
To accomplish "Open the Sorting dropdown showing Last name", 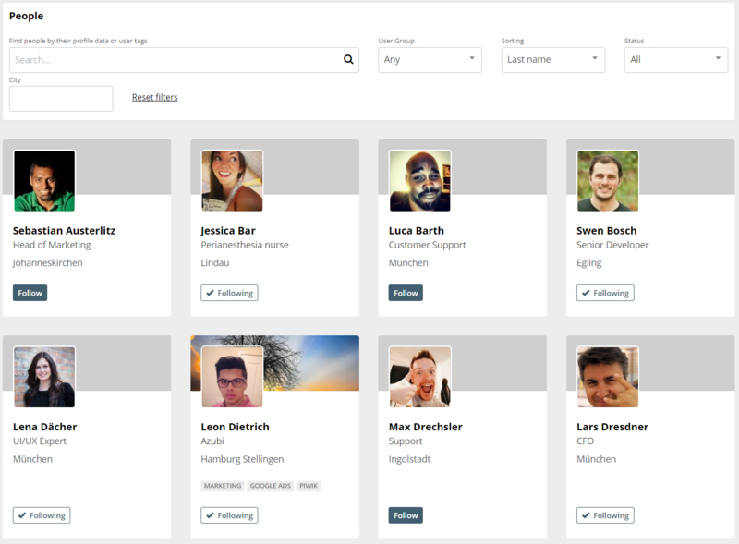I will (553, 60).
